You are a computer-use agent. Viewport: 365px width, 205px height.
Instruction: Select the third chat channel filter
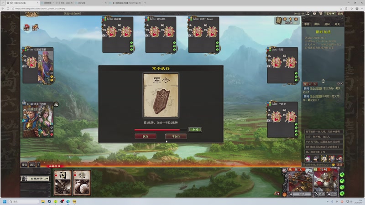pos(315,84)
